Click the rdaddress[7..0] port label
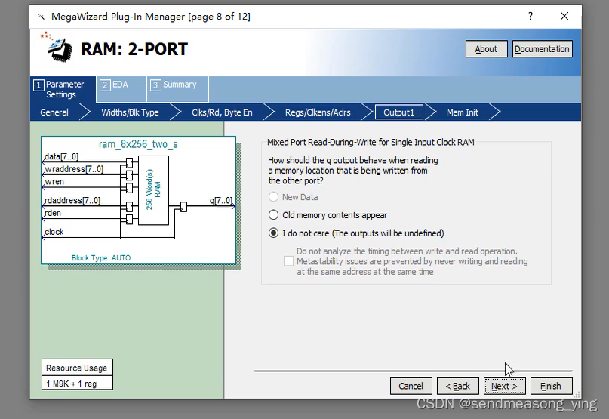609x419 pixels. click(x=72, y=200)
